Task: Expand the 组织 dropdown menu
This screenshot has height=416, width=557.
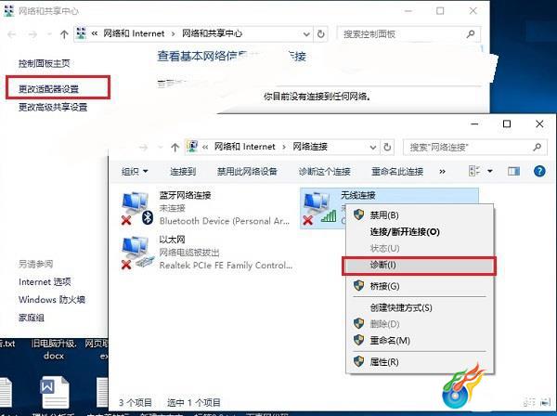Action: (x=135, y=172)
